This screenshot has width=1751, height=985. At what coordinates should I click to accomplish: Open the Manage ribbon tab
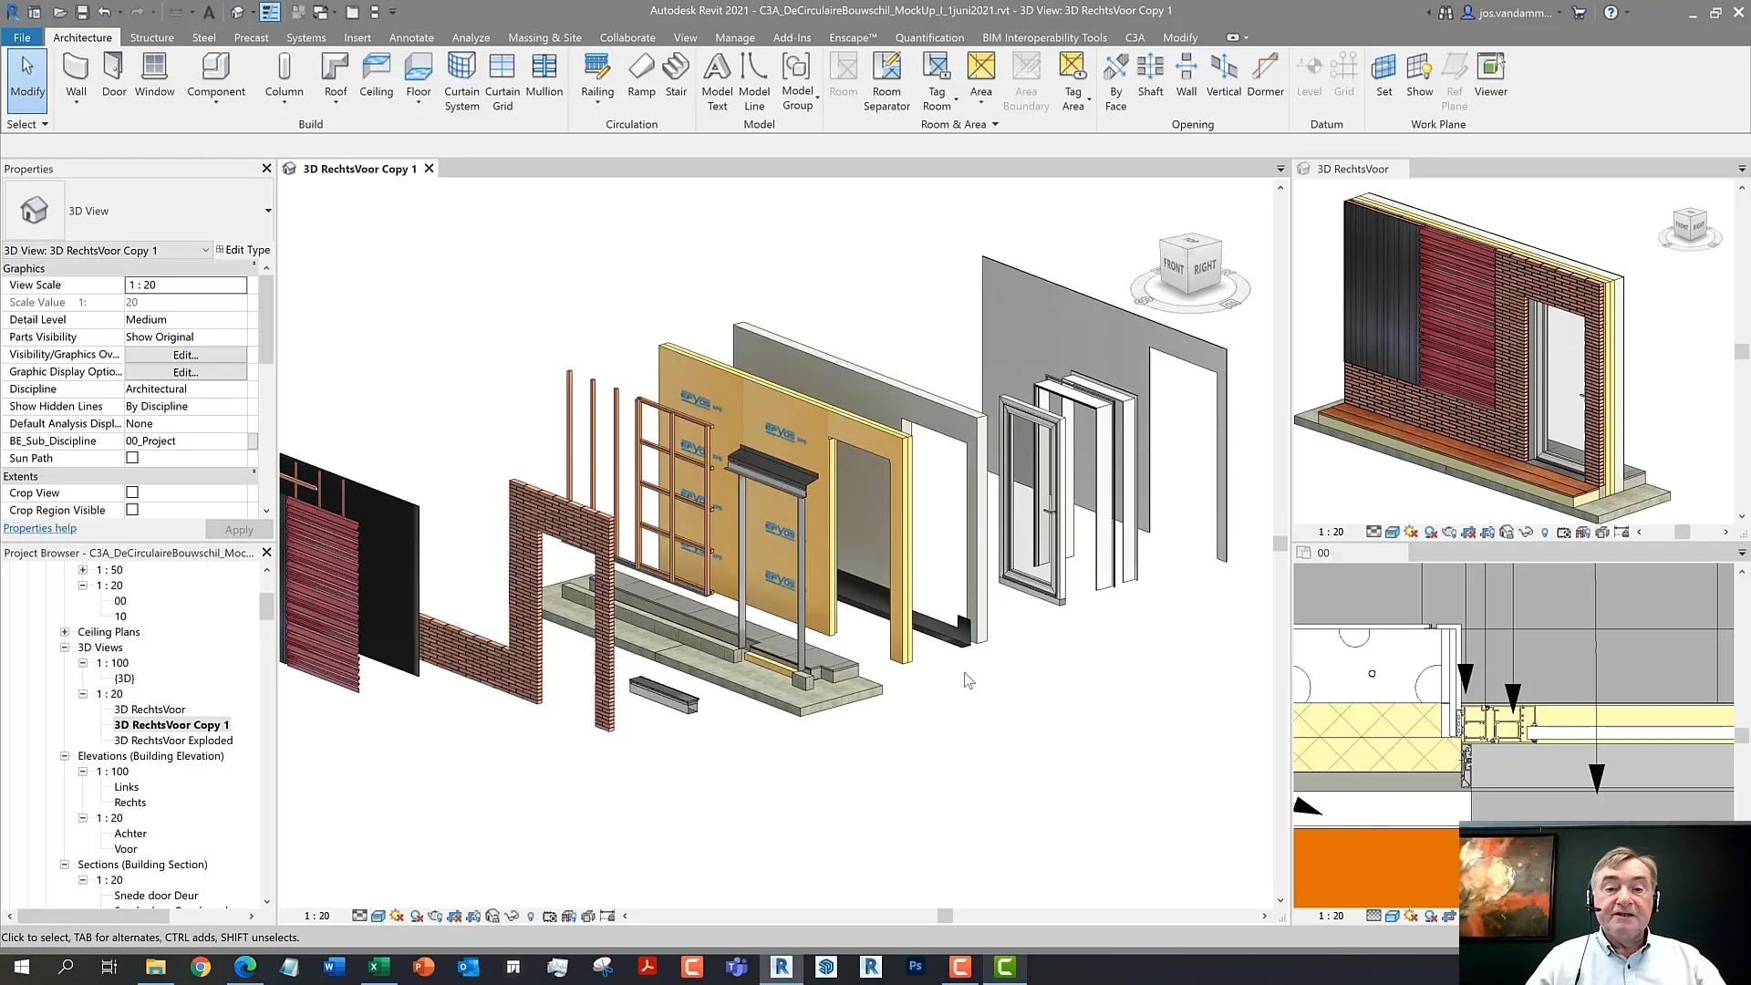tap(734, 37)
